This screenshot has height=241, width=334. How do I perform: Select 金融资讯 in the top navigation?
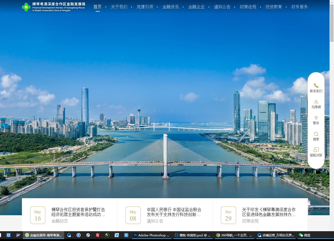coord(171,7)
